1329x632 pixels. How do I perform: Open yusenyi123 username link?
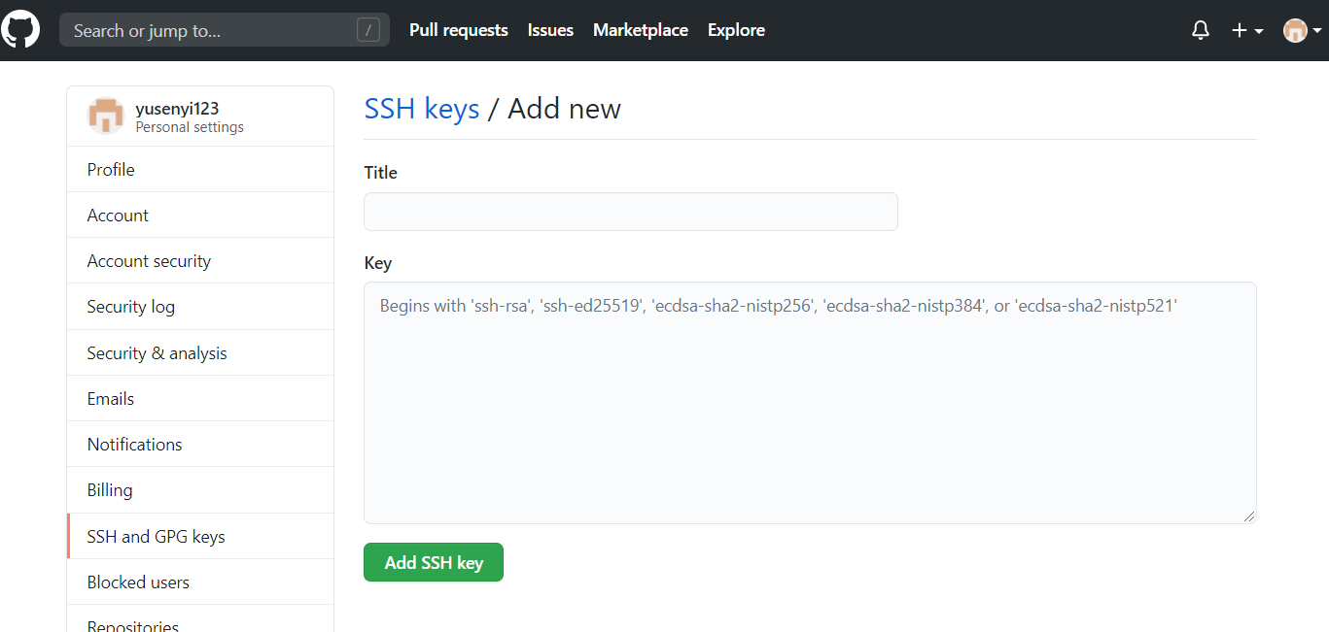tap(177, 109)
